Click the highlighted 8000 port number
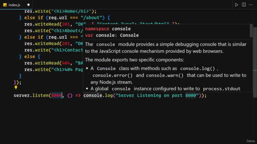 (x=57, y=95)
